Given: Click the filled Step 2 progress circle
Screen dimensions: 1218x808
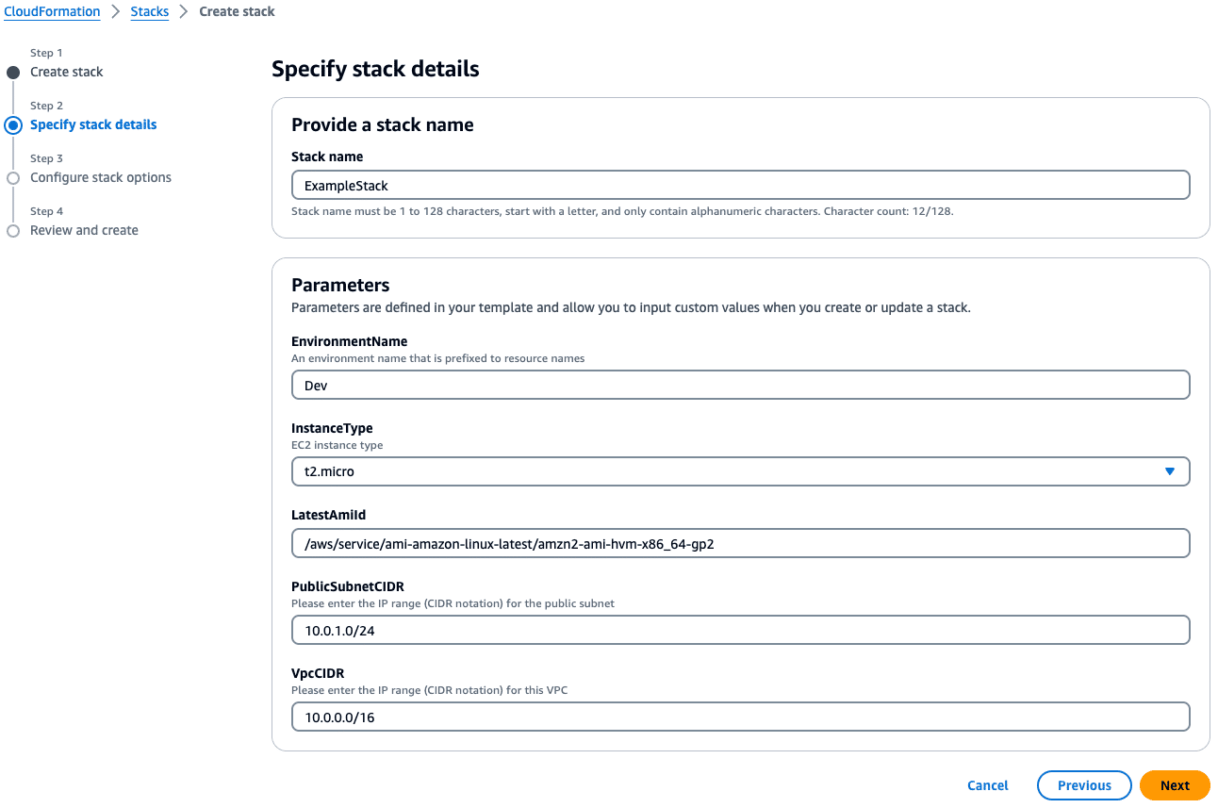Looking at the screenshot, I should pos(12,124).
